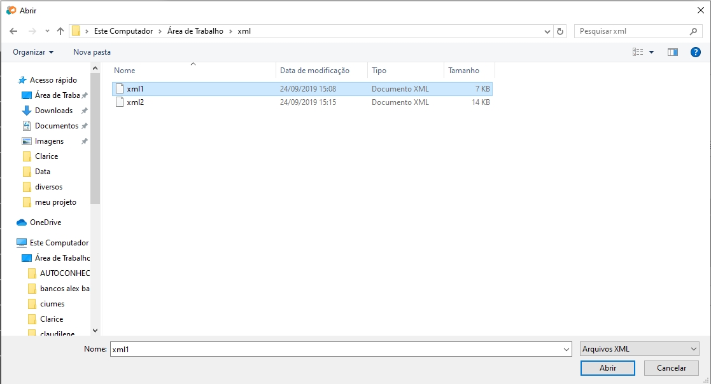Open the Help question mark icon
The width and height of the screenshot is (711, 384).
coord(695,51)
